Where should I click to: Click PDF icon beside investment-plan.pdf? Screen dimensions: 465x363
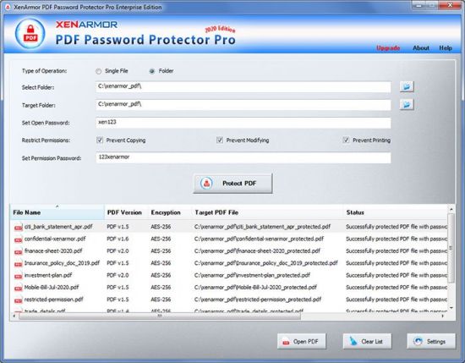coord(18,276)
